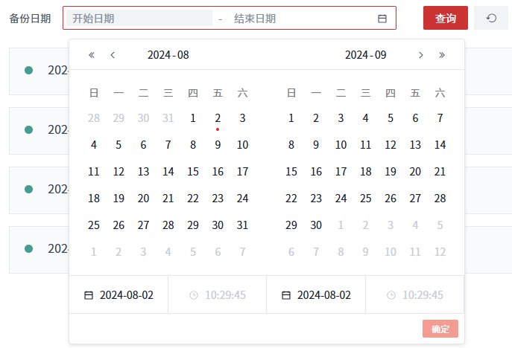Screen dimensions: 512x348
Task: Click the 结束日期 end date input
Action: click(x=298, y=19)
